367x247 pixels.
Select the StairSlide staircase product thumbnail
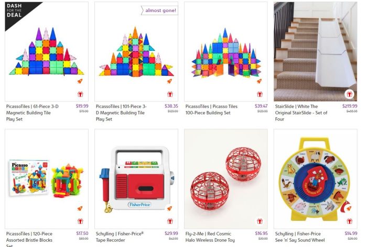tap(315, 52)
